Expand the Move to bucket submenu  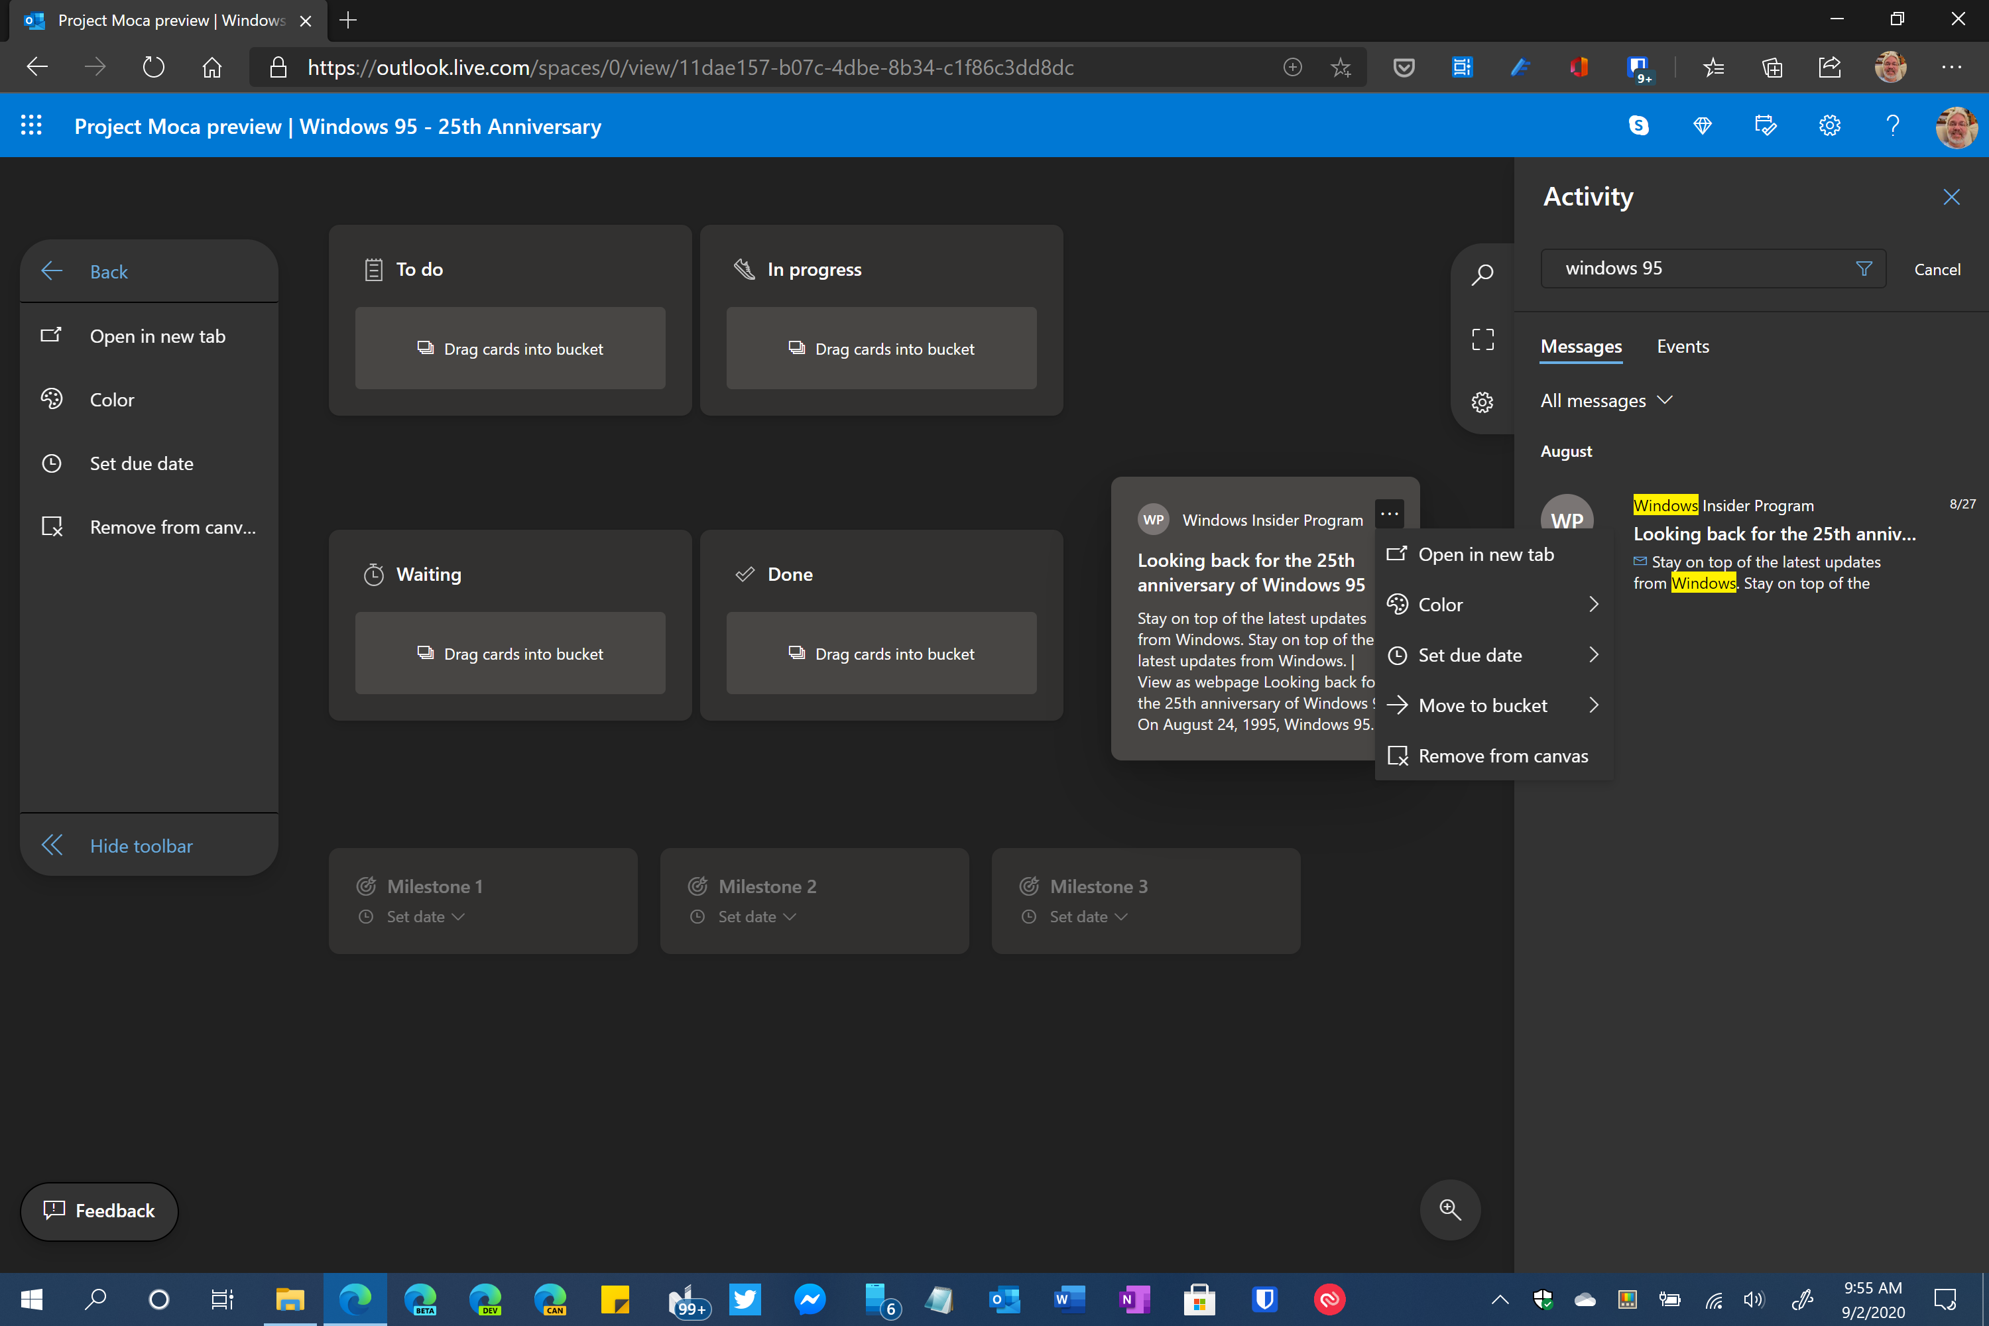1482,704
